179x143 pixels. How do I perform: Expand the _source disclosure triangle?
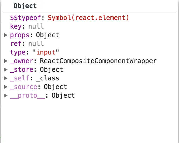(x=5, y=87)
